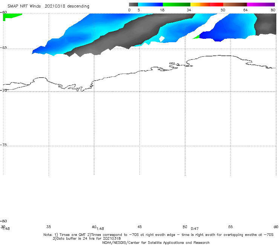Click the latitude label '-75'
The width and height of the screenshot is (279, 245).
3,145
